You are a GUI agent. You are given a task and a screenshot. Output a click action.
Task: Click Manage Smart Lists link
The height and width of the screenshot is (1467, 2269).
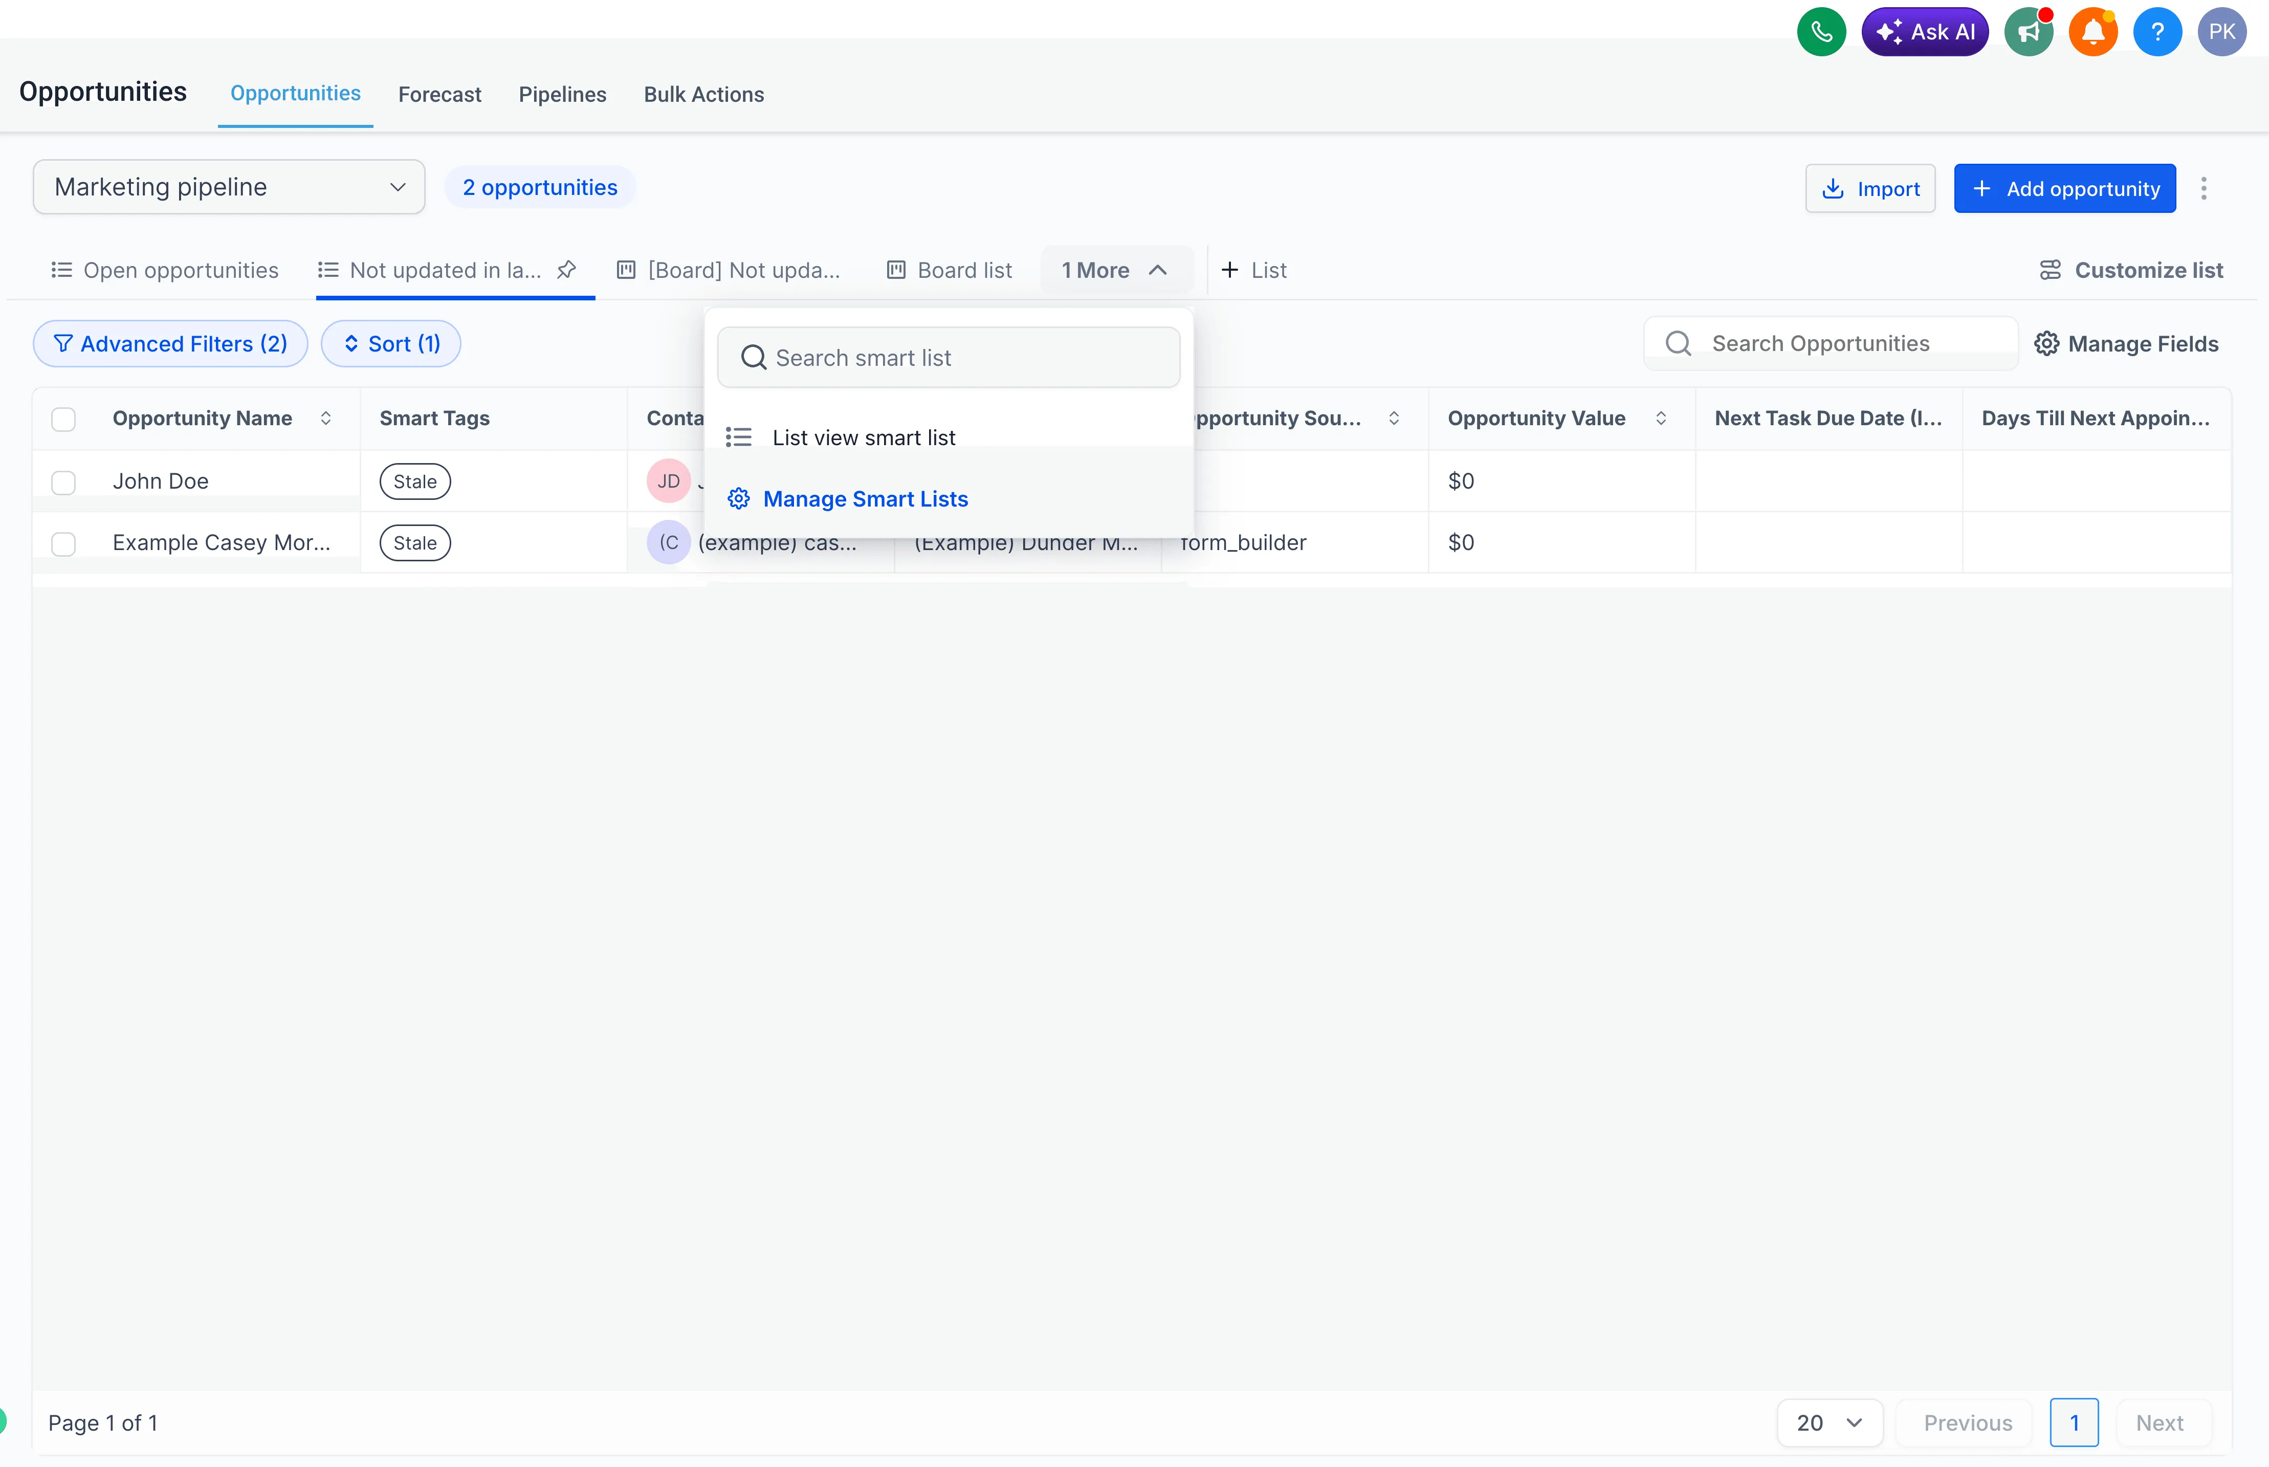point(847,499)
